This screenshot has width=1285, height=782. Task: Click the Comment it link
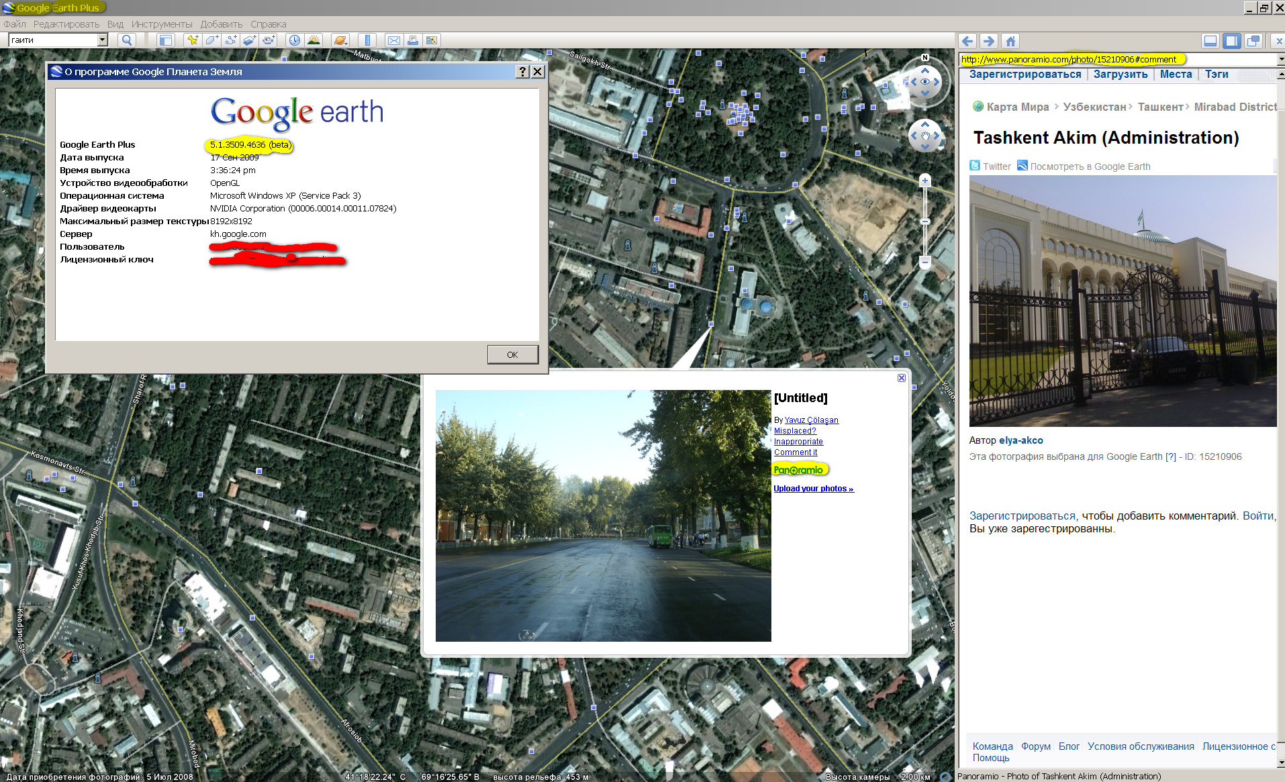coord(796,452)
